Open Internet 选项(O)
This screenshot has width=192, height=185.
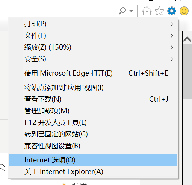(x=93, y=160)
